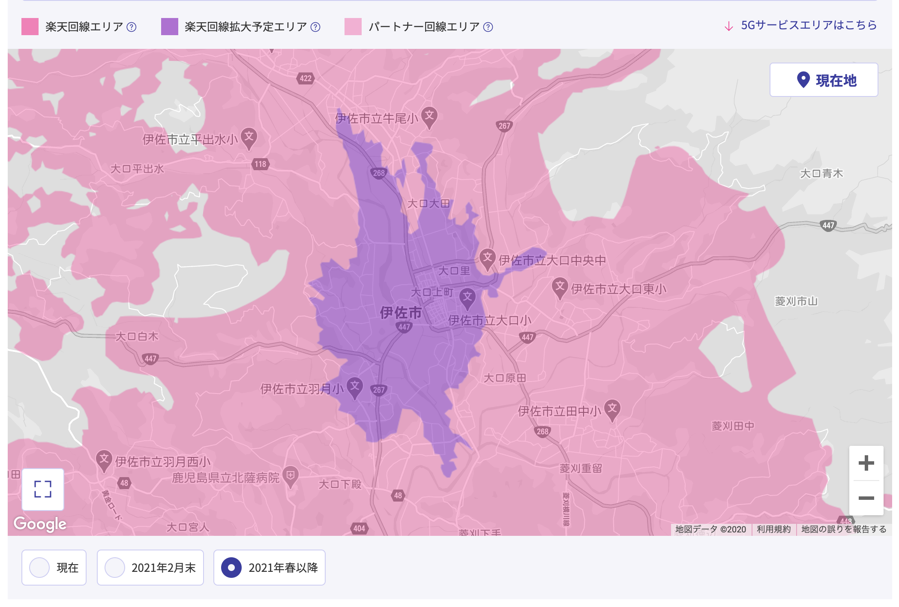Click the 大口下殿 place label
The image size is (899, 607).
(x=340, y=484)
